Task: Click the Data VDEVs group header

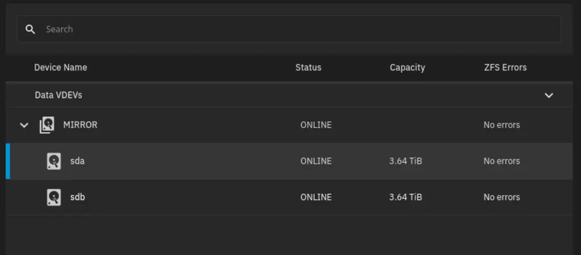Action: pos(290,95)
